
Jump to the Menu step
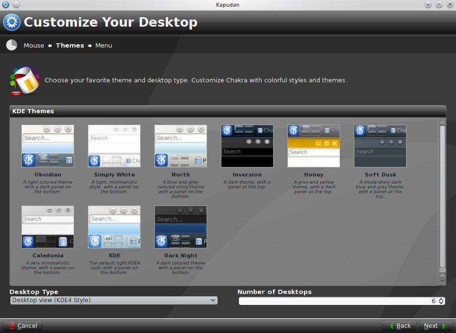(x=104, y=46)
